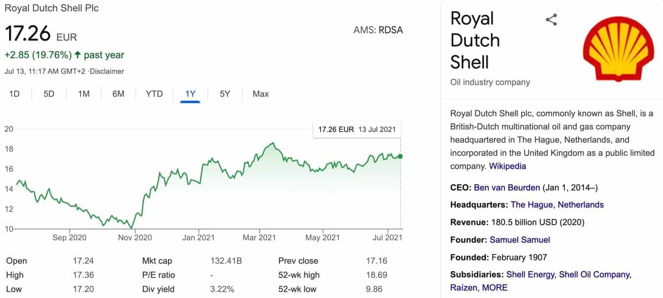663x298 pixels.
Task: Open the Shell Energy subsidiary link
Action: 530,275
